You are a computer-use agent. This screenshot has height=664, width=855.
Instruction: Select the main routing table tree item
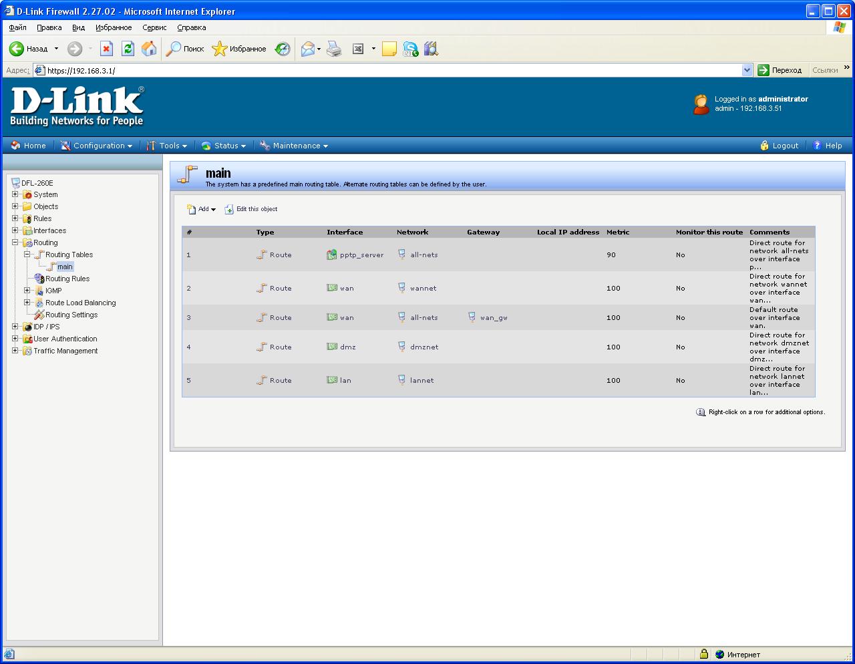[x=65, y=267]
